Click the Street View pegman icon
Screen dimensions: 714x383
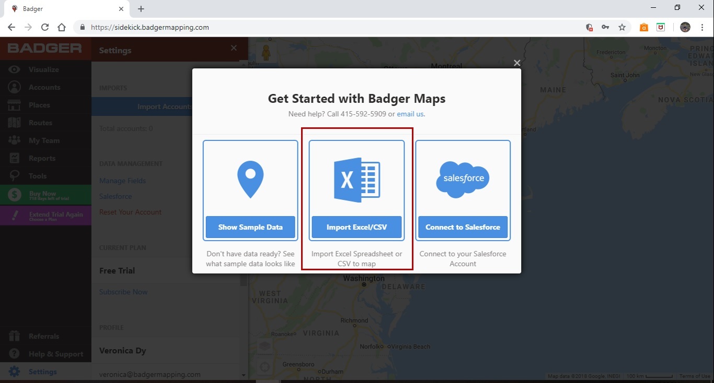(267, 52)
